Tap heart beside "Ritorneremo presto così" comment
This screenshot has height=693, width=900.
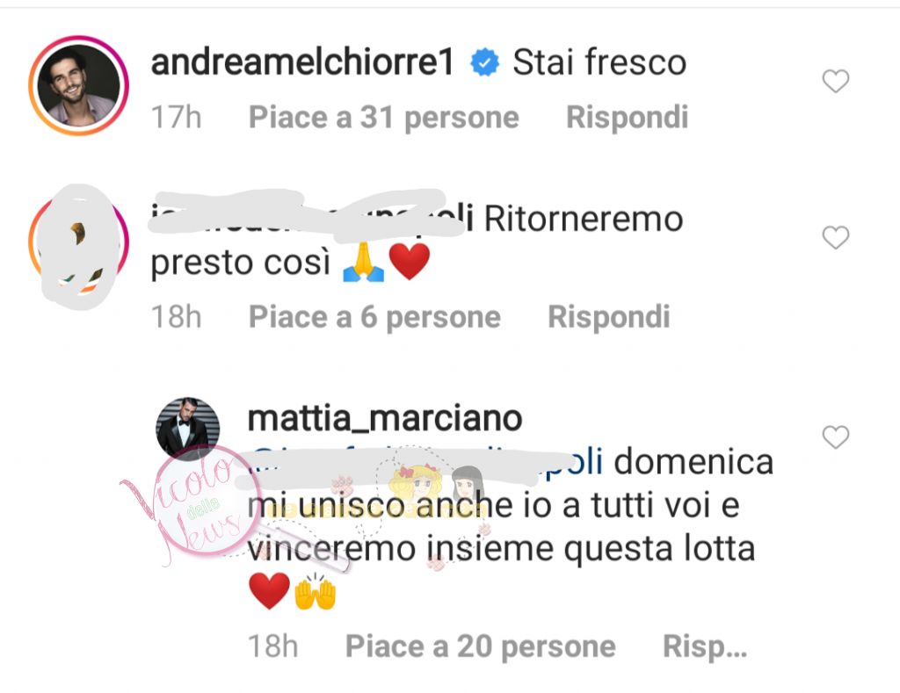pos(835,237)
